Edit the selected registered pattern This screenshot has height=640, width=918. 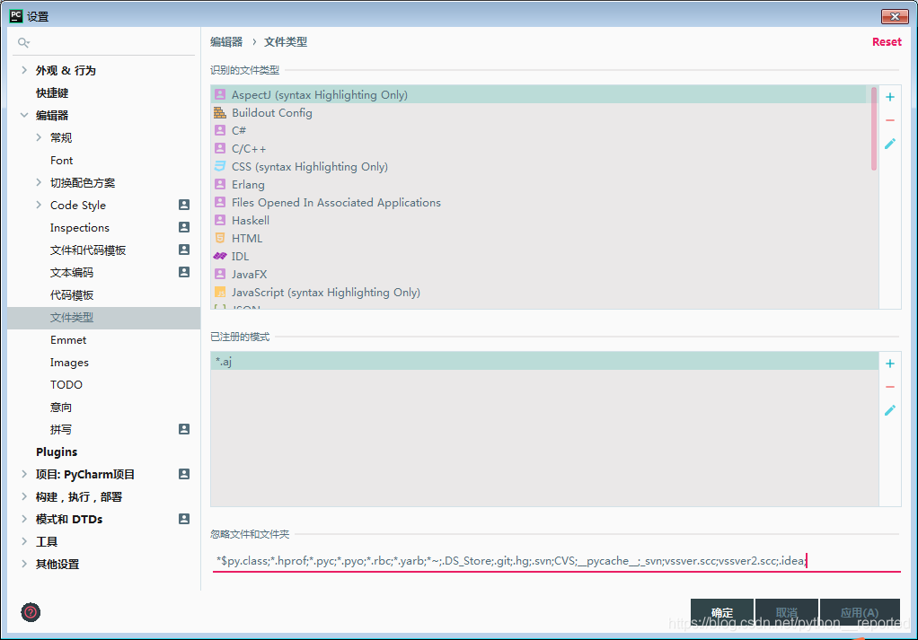[890, 411]
